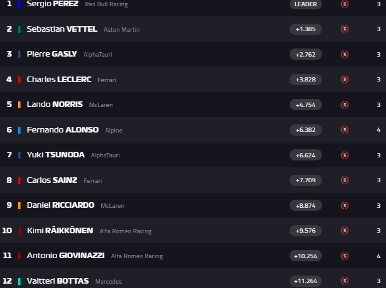This screenshot has width=386, height=288.
Task: Click the orange McLaren color bar beside Norris
Action: [20, 105]
